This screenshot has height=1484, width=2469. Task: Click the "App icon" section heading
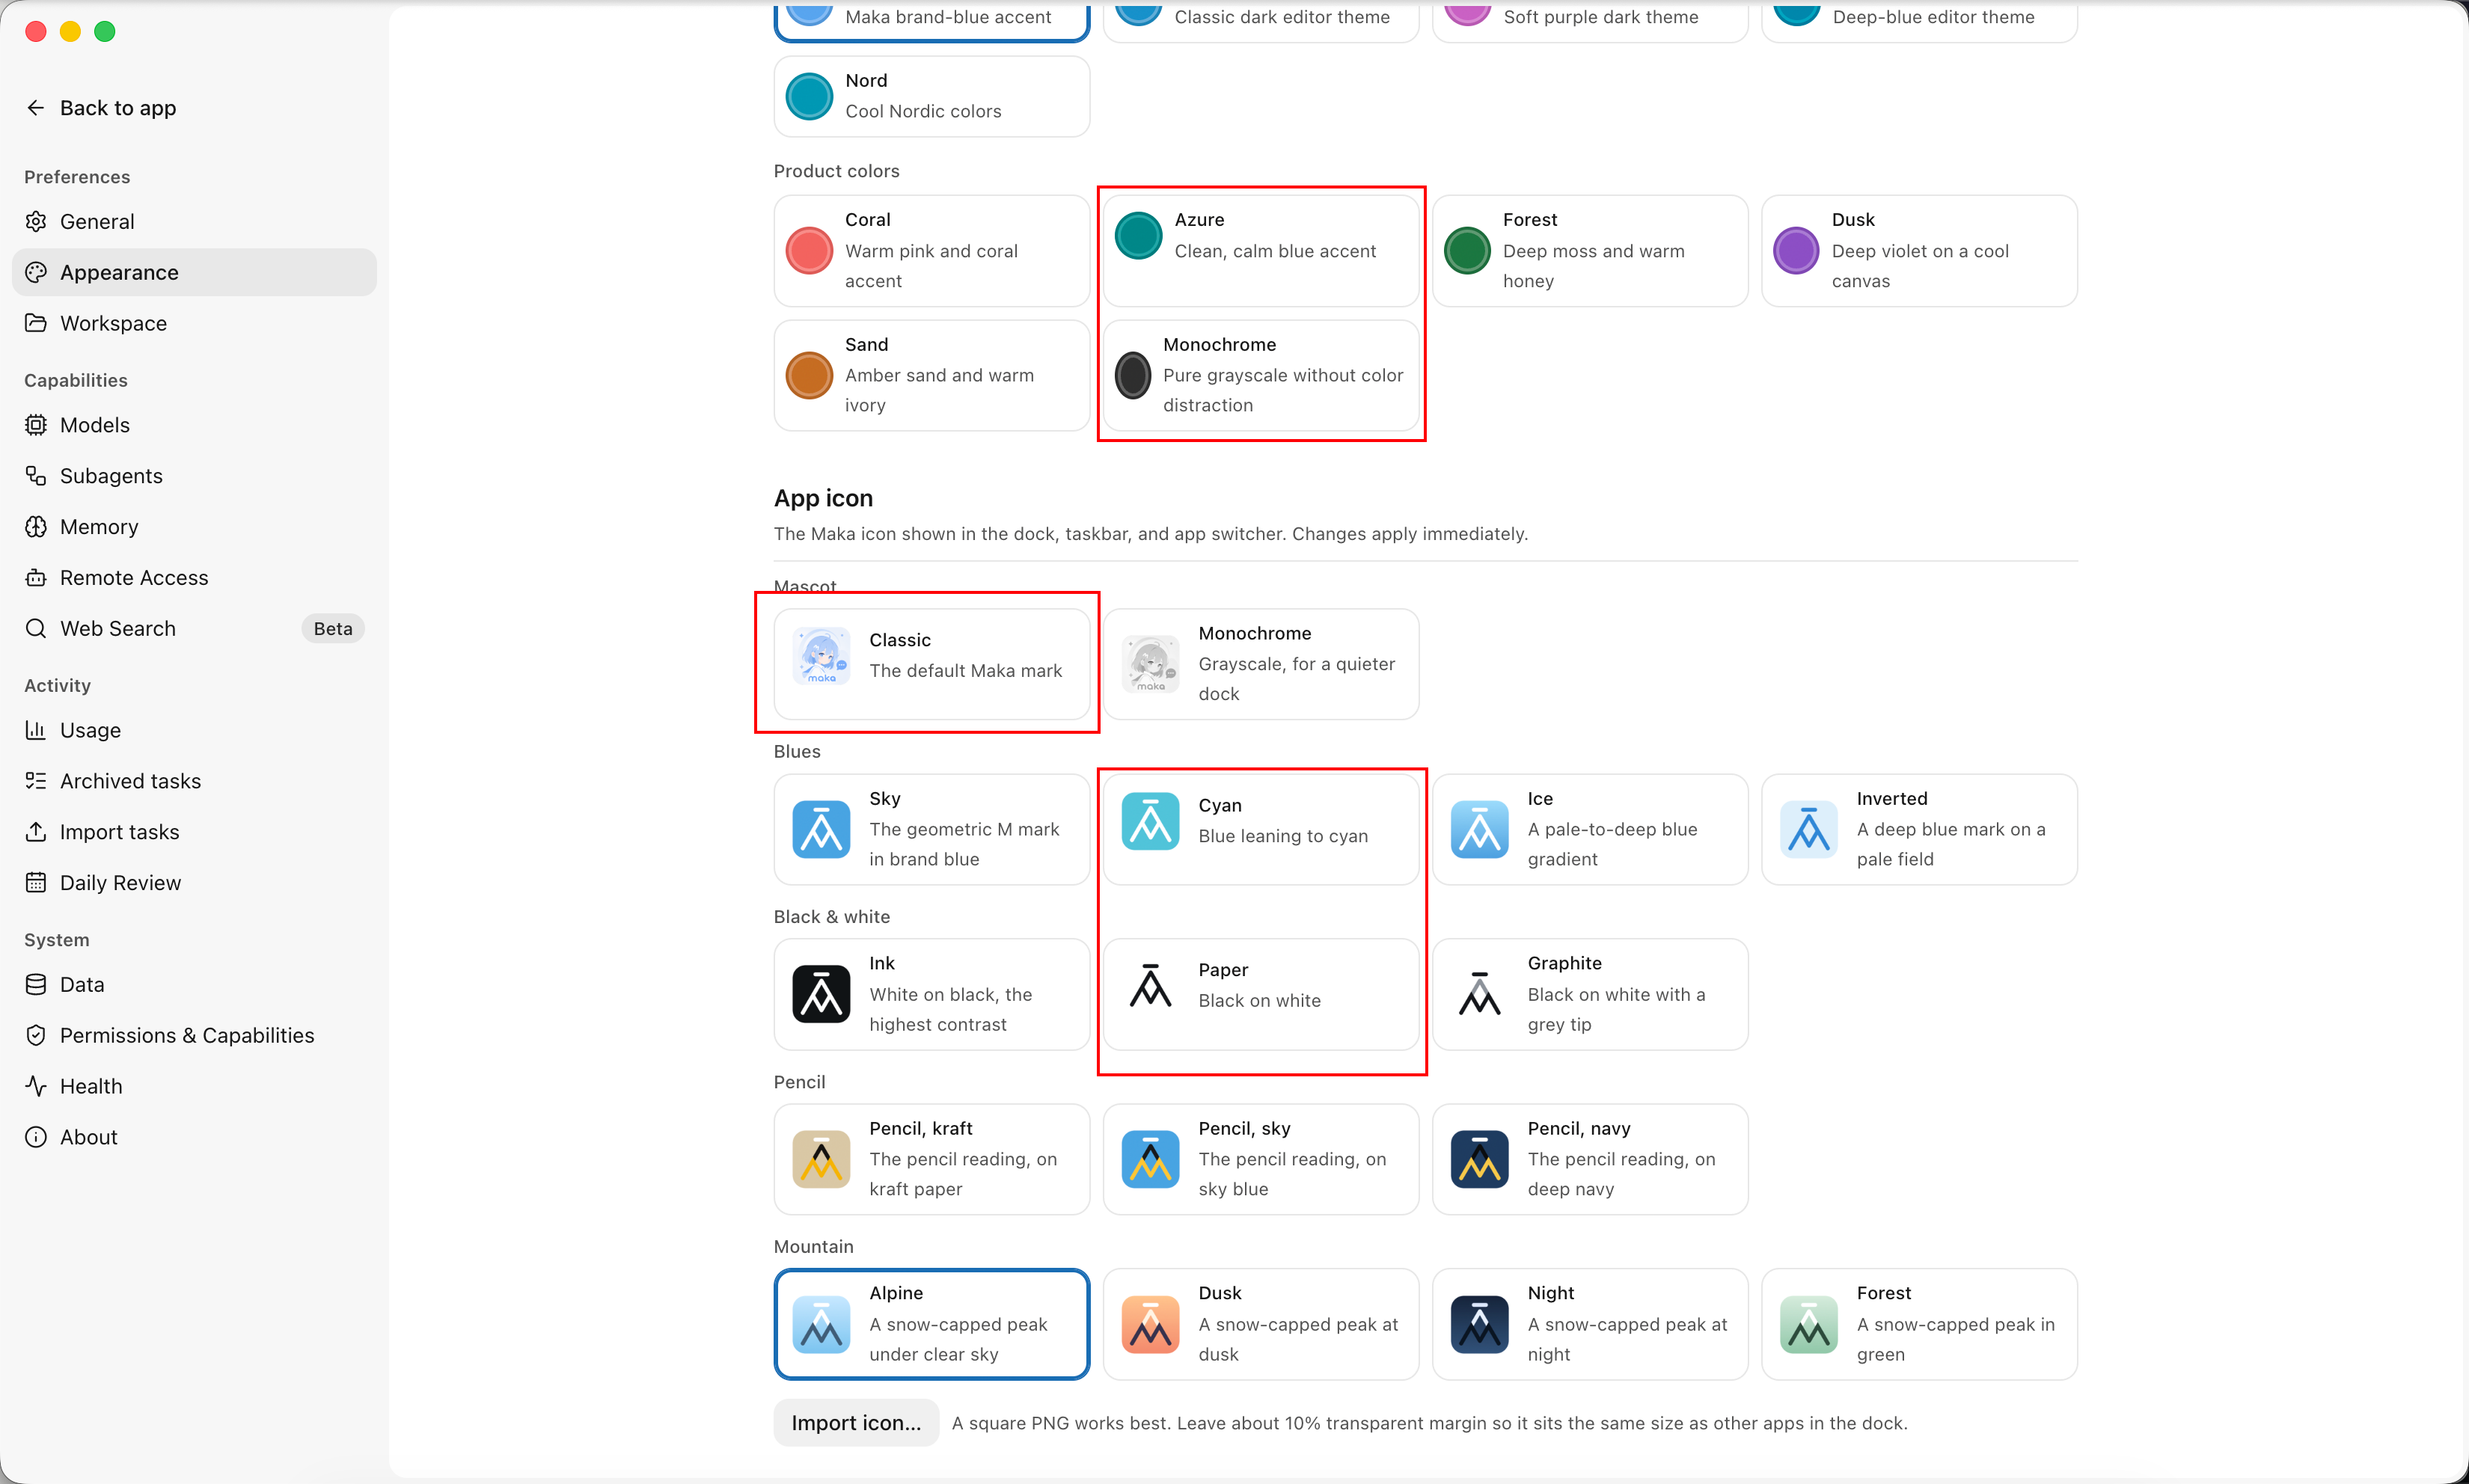point(823,498)
